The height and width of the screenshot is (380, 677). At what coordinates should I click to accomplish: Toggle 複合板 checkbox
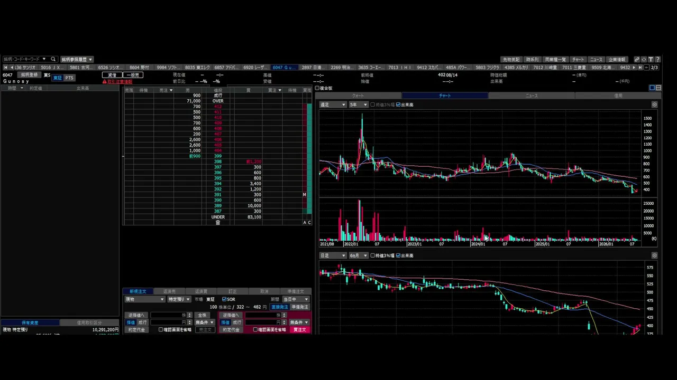pyautogui.click(x=317, y=88)
